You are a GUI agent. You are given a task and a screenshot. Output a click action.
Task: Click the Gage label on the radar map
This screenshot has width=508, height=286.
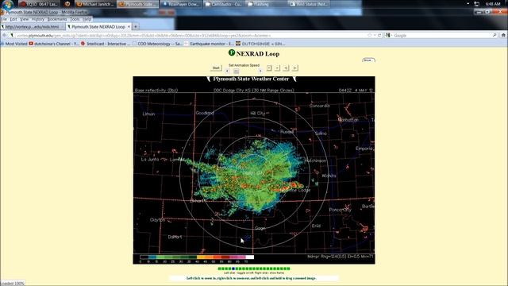click(x=260, y=228)
